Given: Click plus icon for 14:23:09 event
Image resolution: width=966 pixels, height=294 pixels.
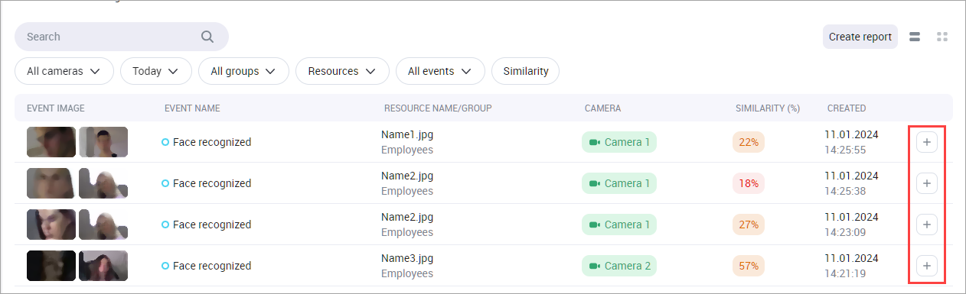Looking at the screenshot, I should pyautogui.click(x=927, y=225).
